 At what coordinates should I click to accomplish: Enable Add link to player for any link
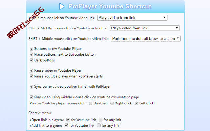click(99, 125)
